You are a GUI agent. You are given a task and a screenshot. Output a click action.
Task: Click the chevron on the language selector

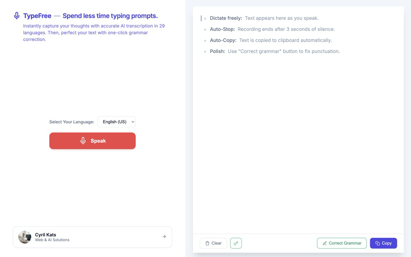[x=132, y=122]
